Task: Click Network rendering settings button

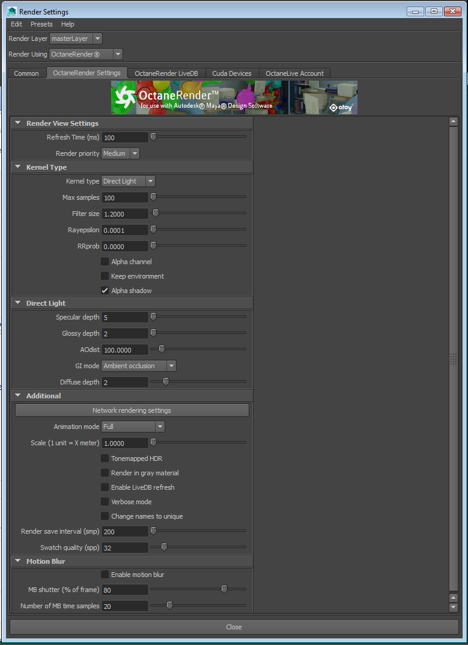Action: (132, 410)
